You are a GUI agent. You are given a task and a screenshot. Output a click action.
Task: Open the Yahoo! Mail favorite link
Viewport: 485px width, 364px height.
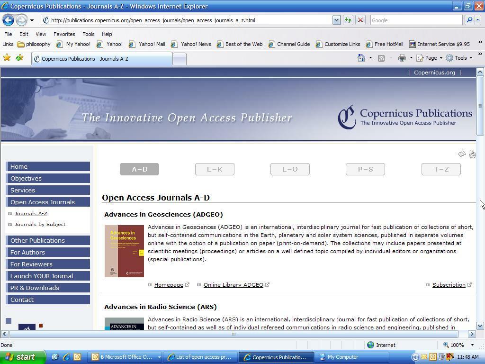(147, 44)
